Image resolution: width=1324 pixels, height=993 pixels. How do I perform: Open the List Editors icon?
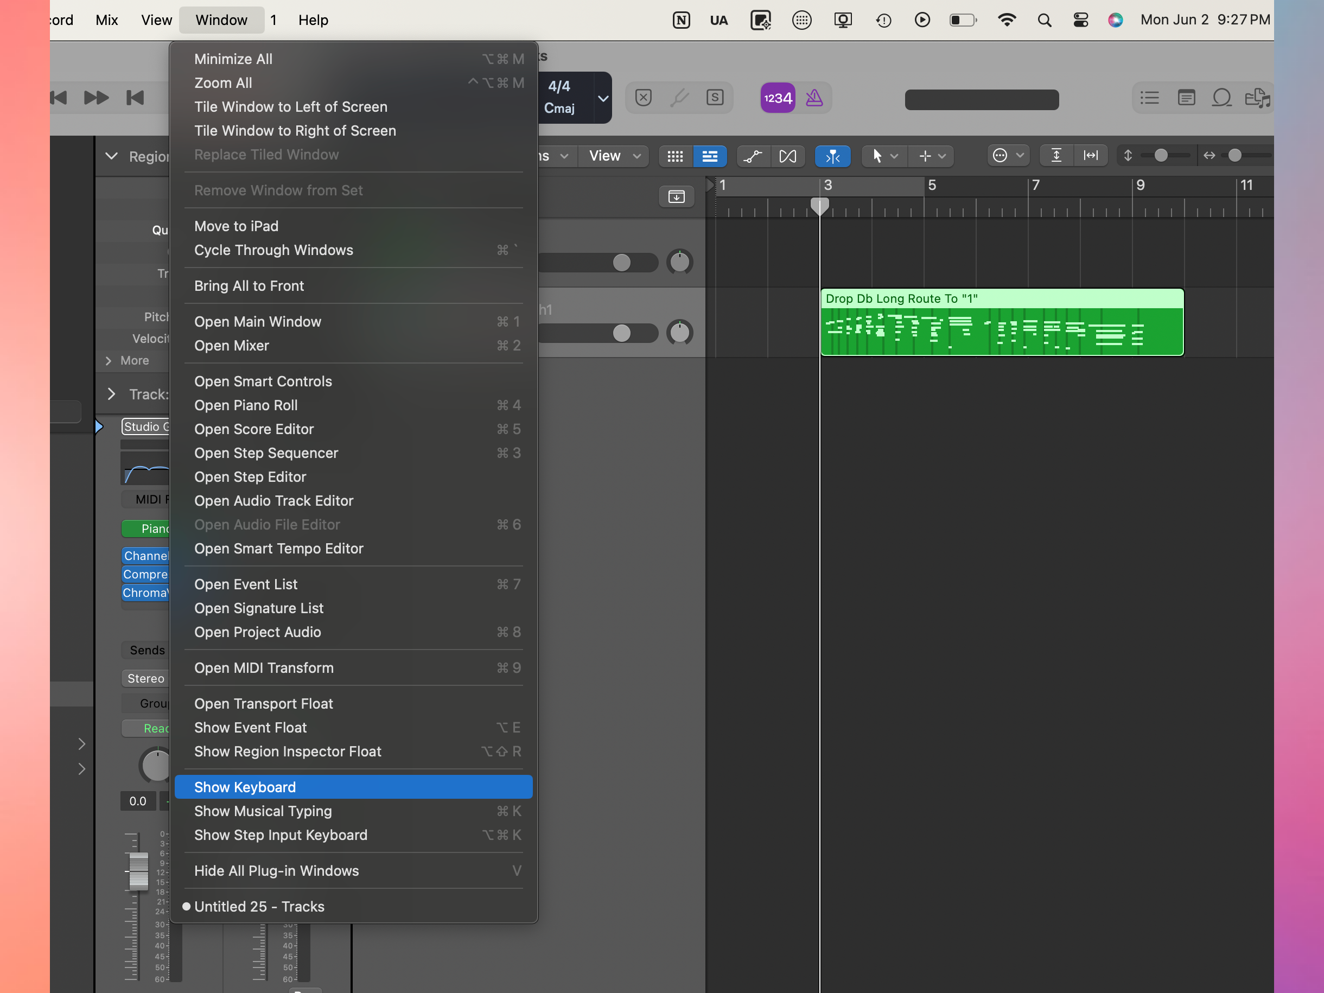tap(1149, 98)
